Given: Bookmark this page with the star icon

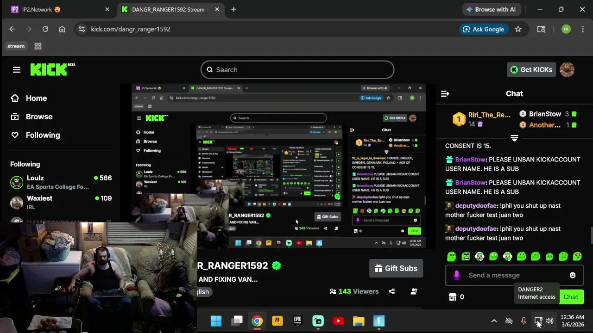Looking at the screenshot, I should [x=518, y=29].
